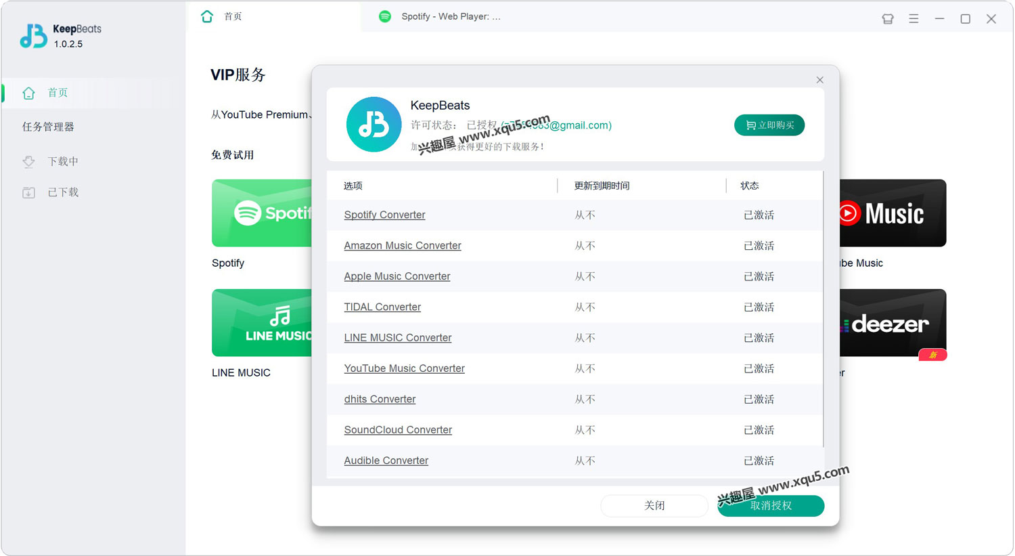Open the hamburger menu icon
1015x556 pixels.
913,19
